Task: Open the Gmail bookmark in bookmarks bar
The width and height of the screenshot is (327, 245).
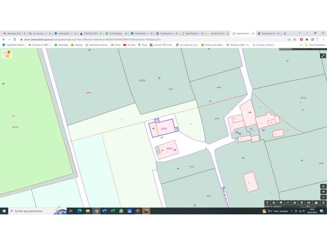Action: click(116, 45)
